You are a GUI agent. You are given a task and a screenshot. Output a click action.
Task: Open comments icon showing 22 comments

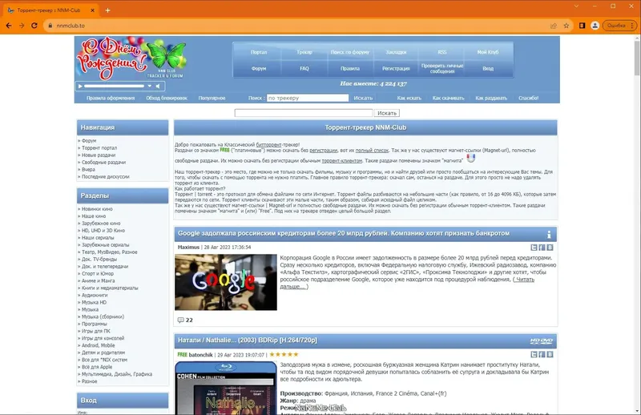(181, 320)
